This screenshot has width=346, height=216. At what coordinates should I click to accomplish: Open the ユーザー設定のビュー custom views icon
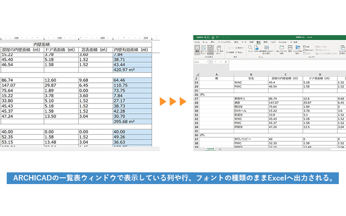click(218, 49)
